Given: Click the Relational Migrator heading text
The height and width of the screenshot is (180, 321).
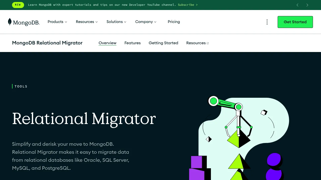Looking at the screenshot, I should pos(84,119).
